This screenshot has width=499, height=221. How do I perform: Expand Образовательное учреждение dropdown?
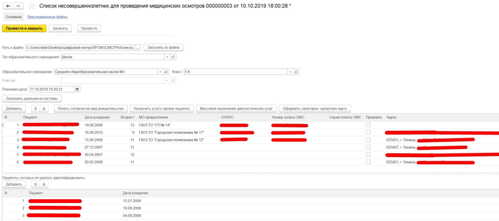pos(160,72)
